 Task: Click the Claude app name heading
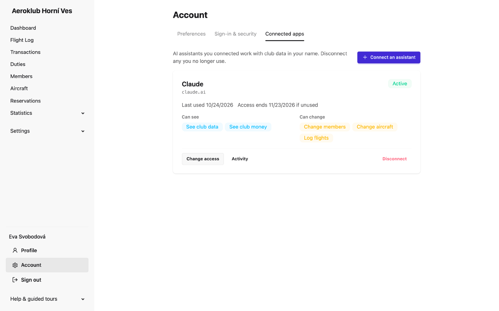pos(192,84)
